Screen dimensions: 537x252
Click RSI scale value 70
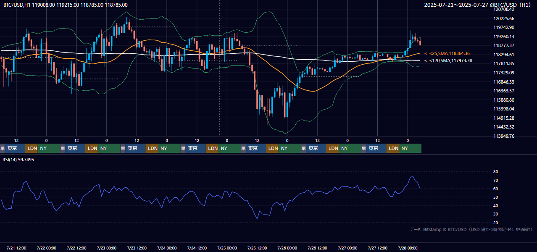[496, 180]
